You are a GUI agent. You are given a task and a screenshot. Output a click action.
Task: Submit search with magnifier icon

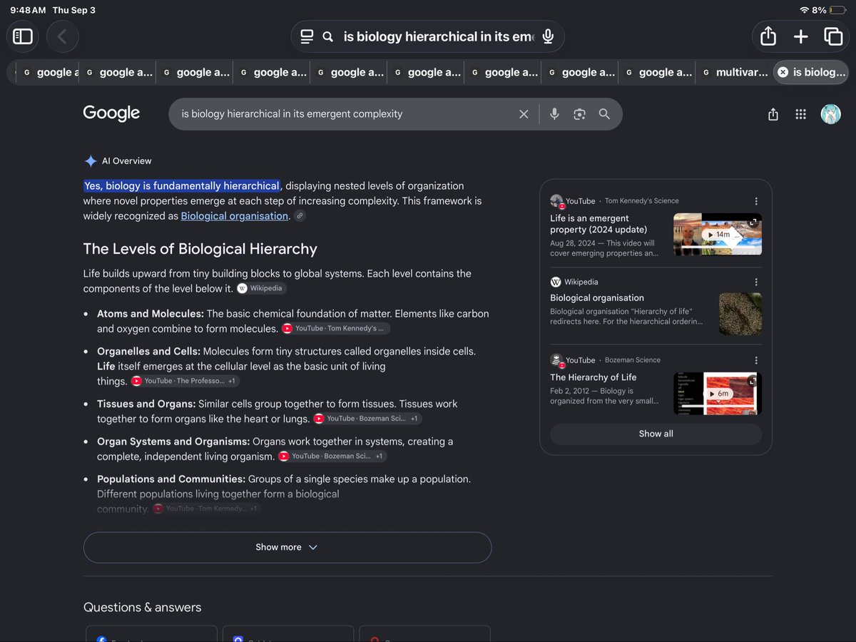604,114
